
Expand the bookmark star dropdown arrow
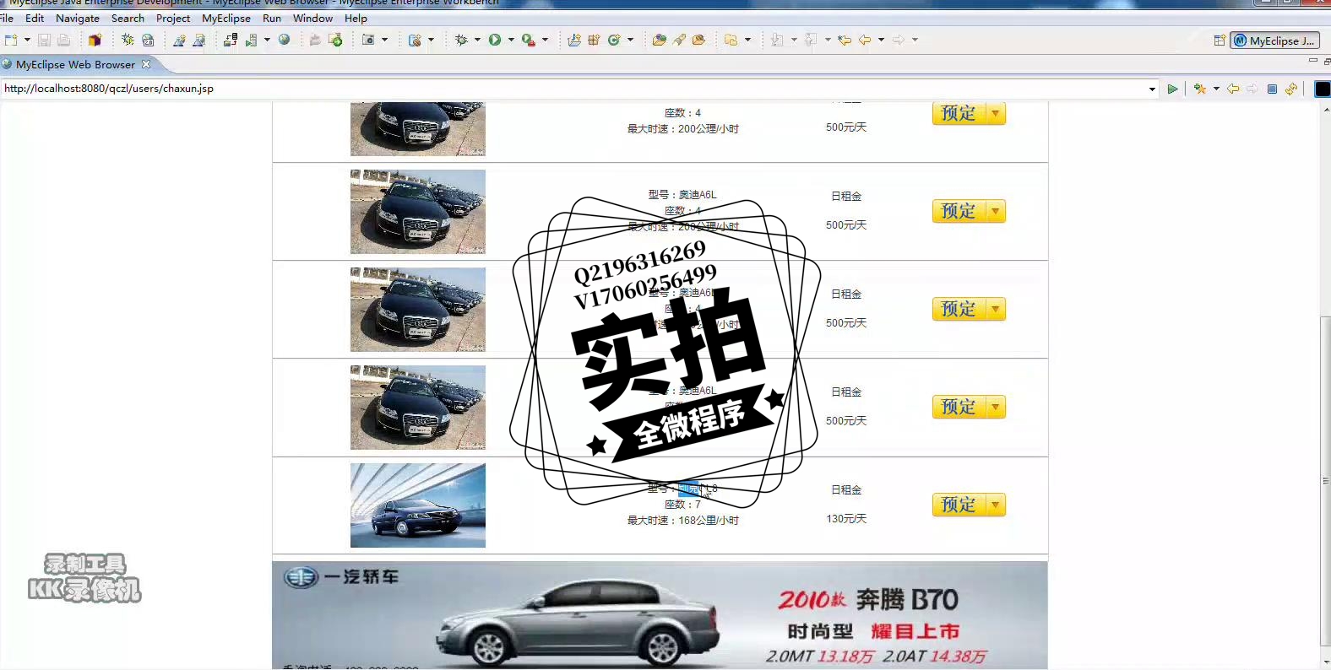[x=1216, y=89]
